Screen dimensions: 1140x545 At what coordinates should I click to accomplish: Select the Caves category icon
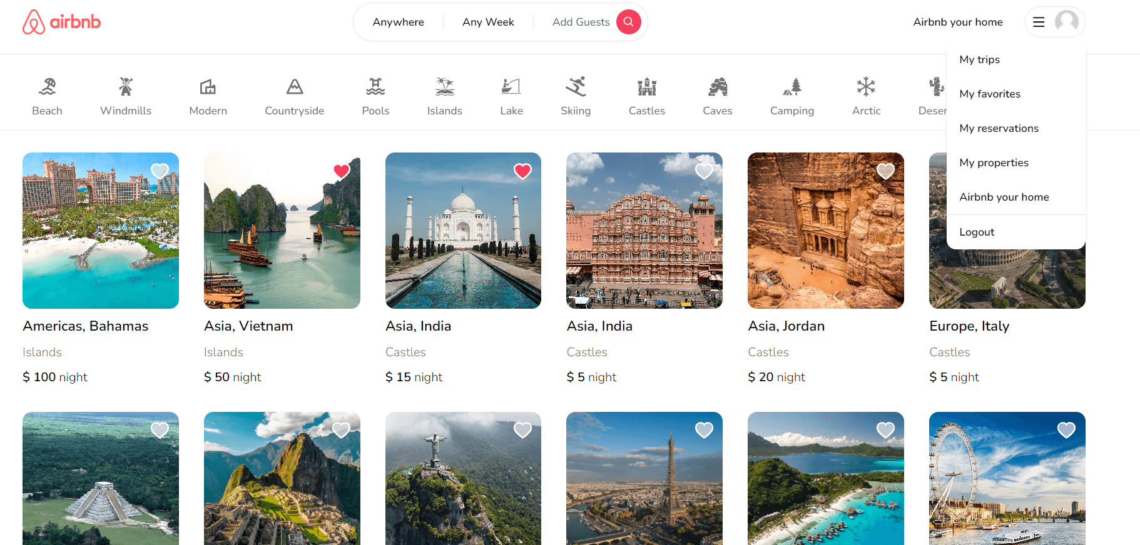tap(718, 87)
